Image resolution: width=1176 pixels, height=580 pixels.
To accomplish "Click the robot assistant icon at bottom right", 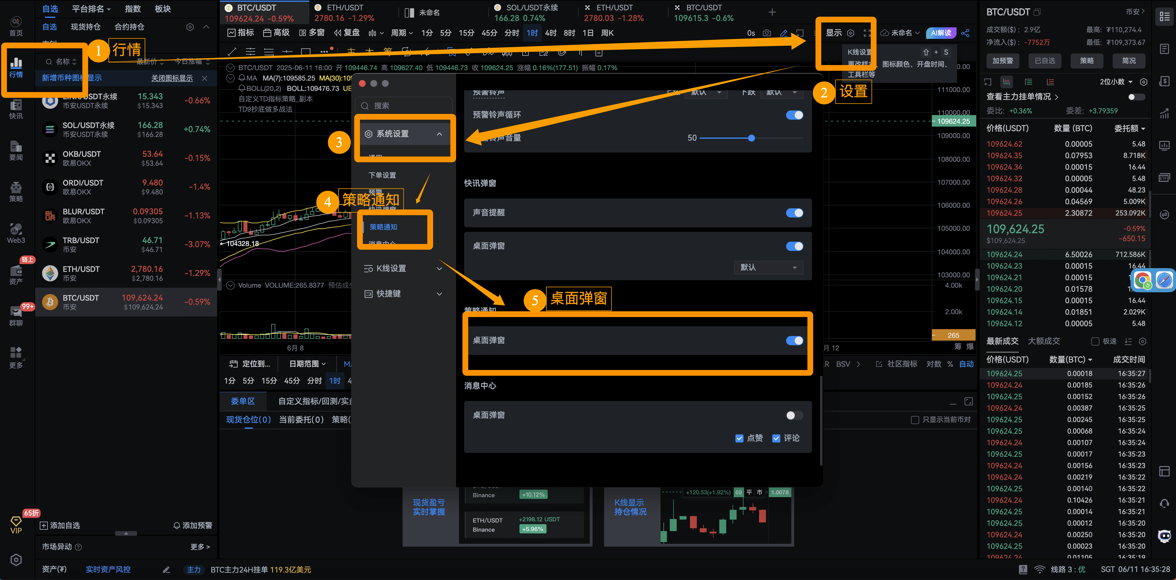I will pos(1164,536).
